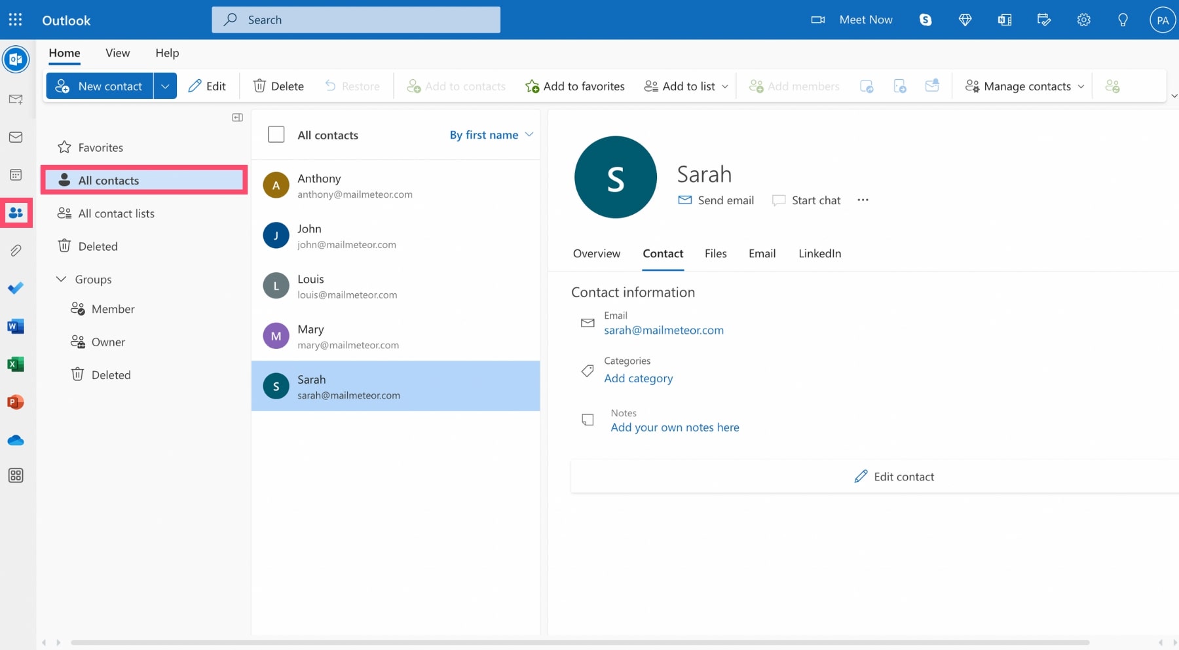
Task: Open the Office translator icon in header
Action: point(1004,20)
